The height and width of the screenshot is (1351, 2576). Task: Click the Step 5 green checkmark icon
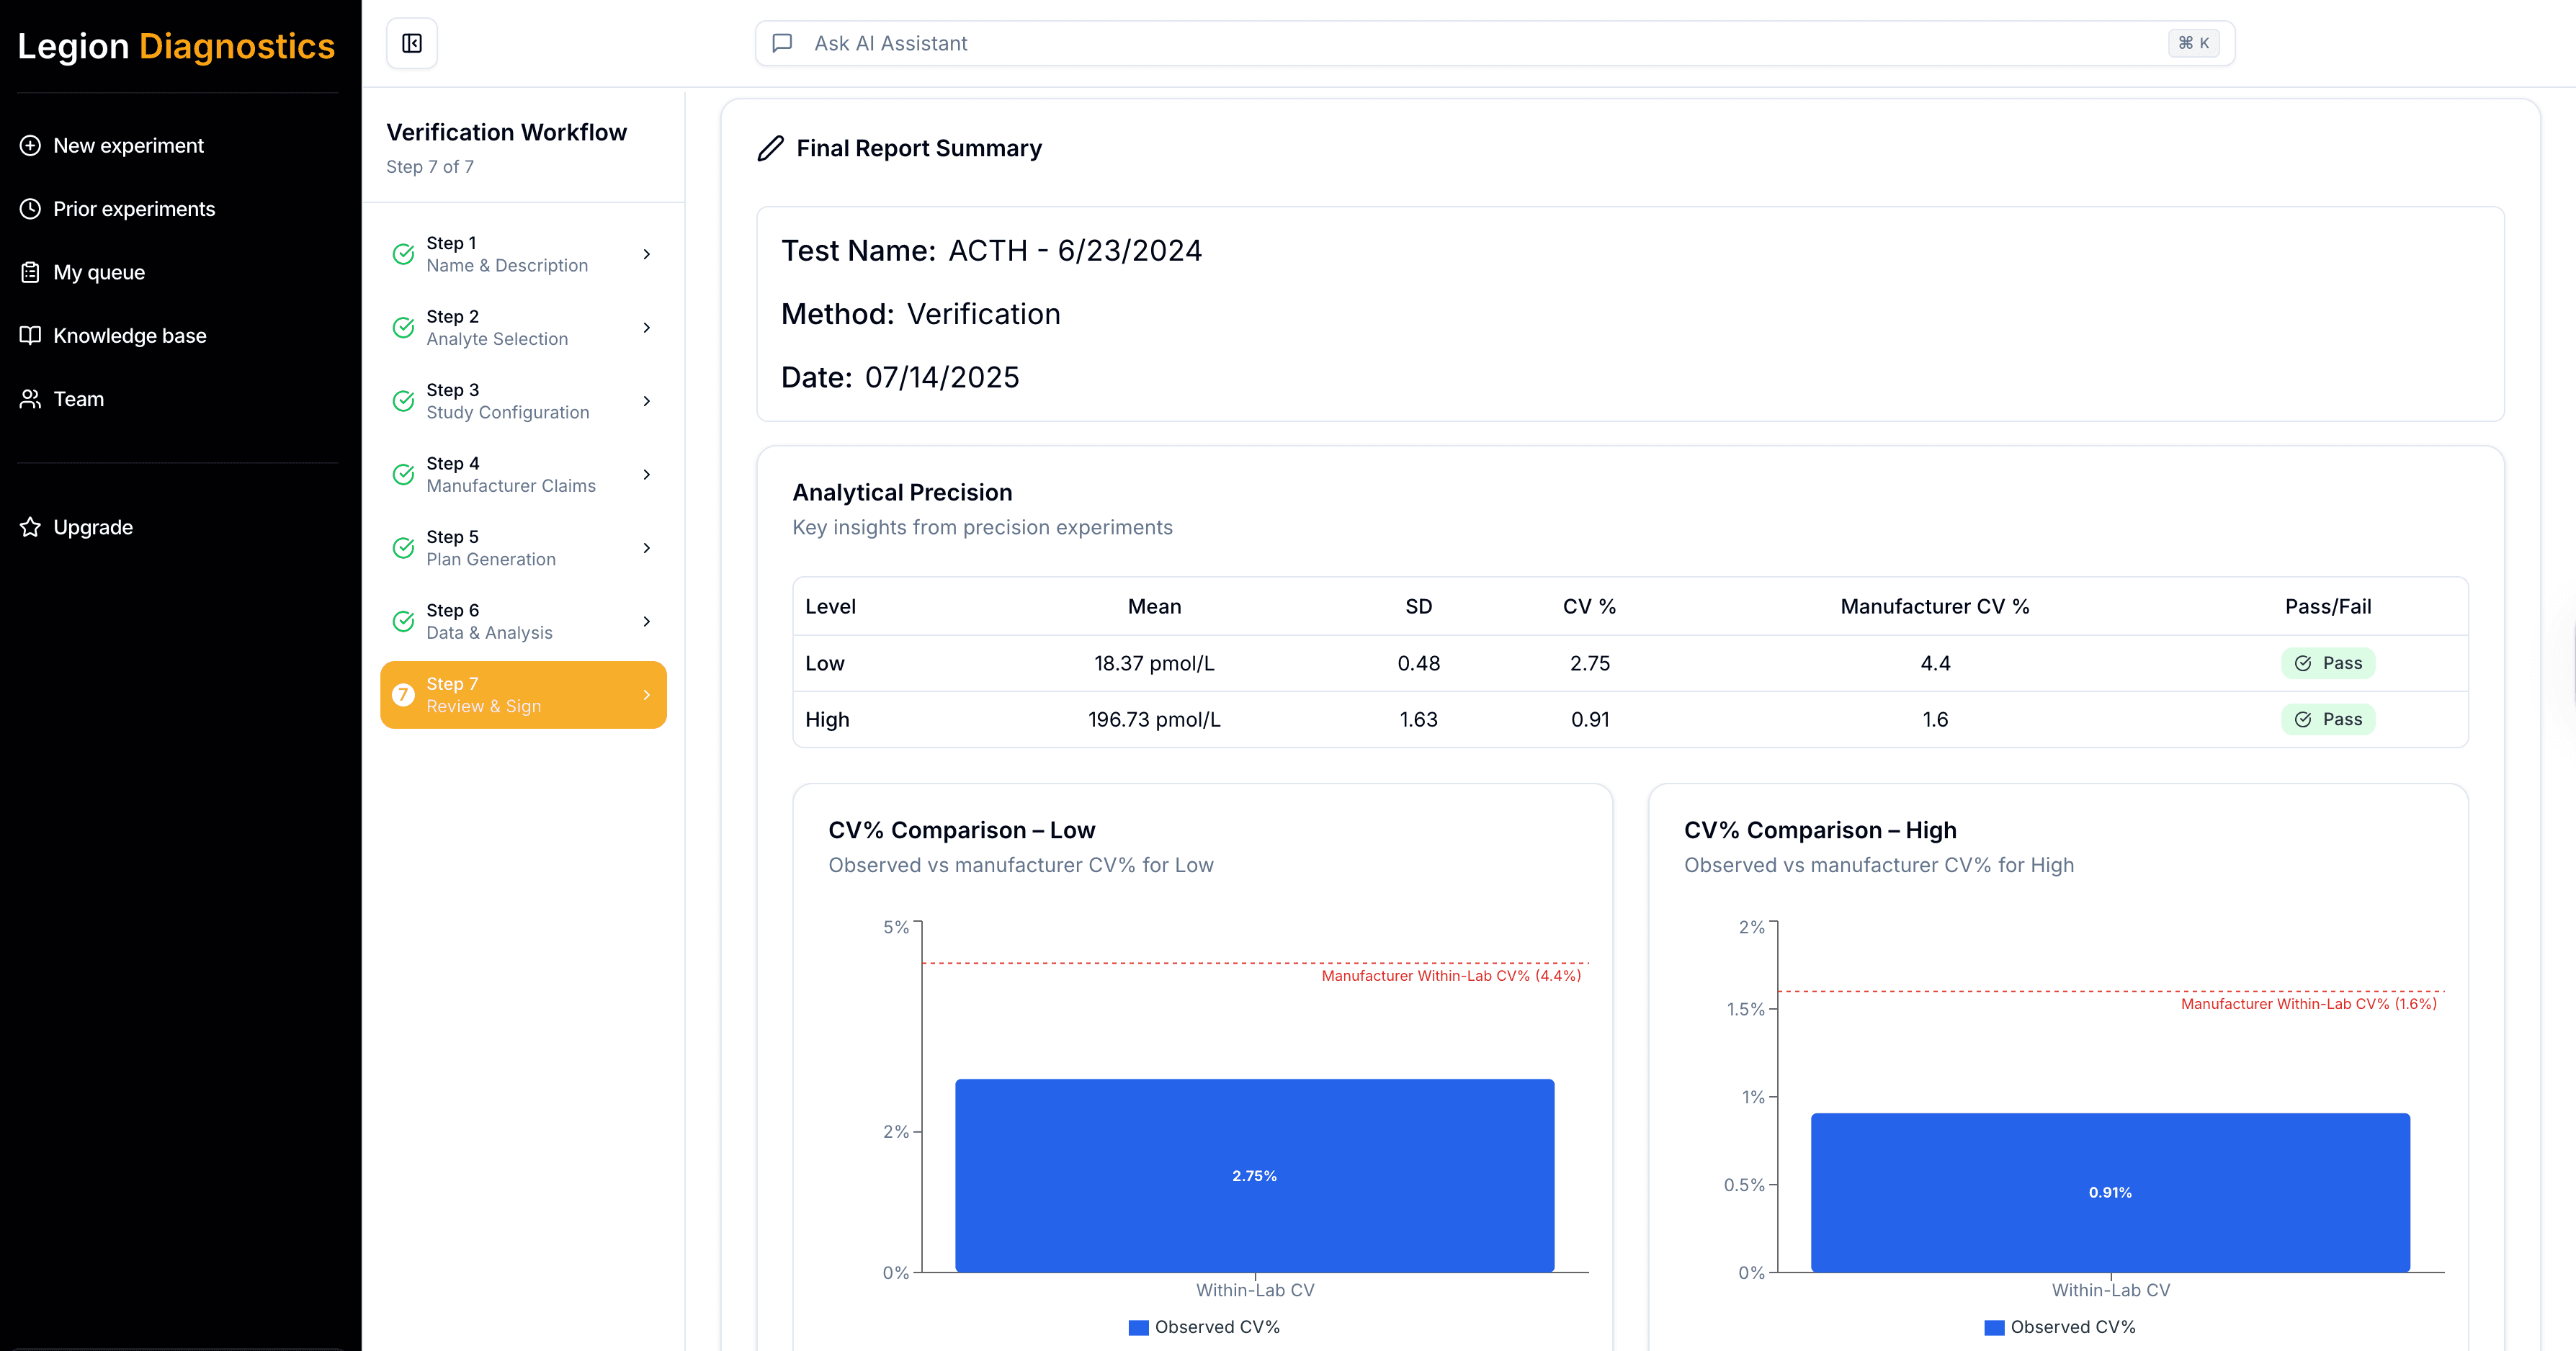pos(403,548)
